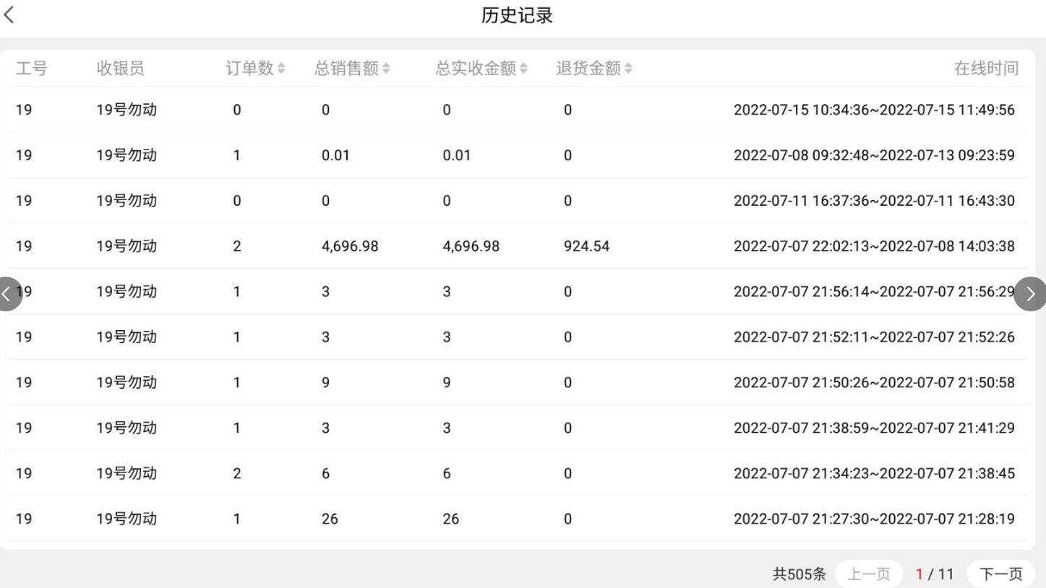Screen dimensions: 1046x588
Task: Select the row with total sales 9
Action: pos(325,382)
